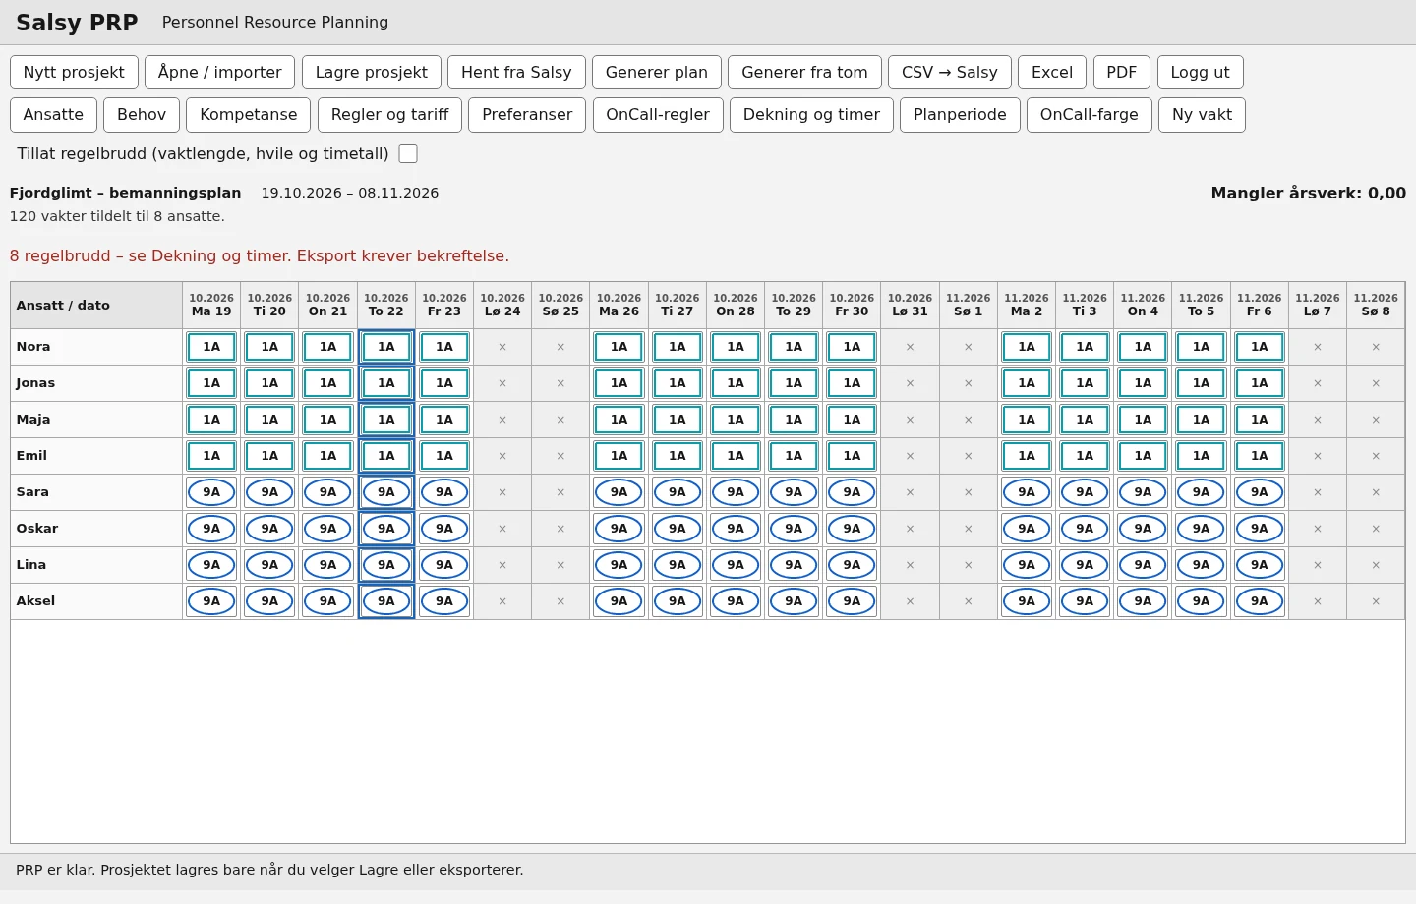Select the To 22 column header

386,306
